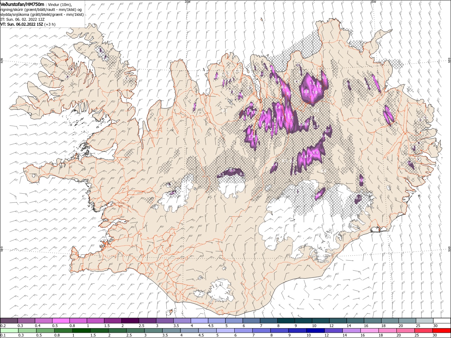Click upper legend swatch between 12 and 14
This screenshot has height=338, width=451.
click(338, 321)
